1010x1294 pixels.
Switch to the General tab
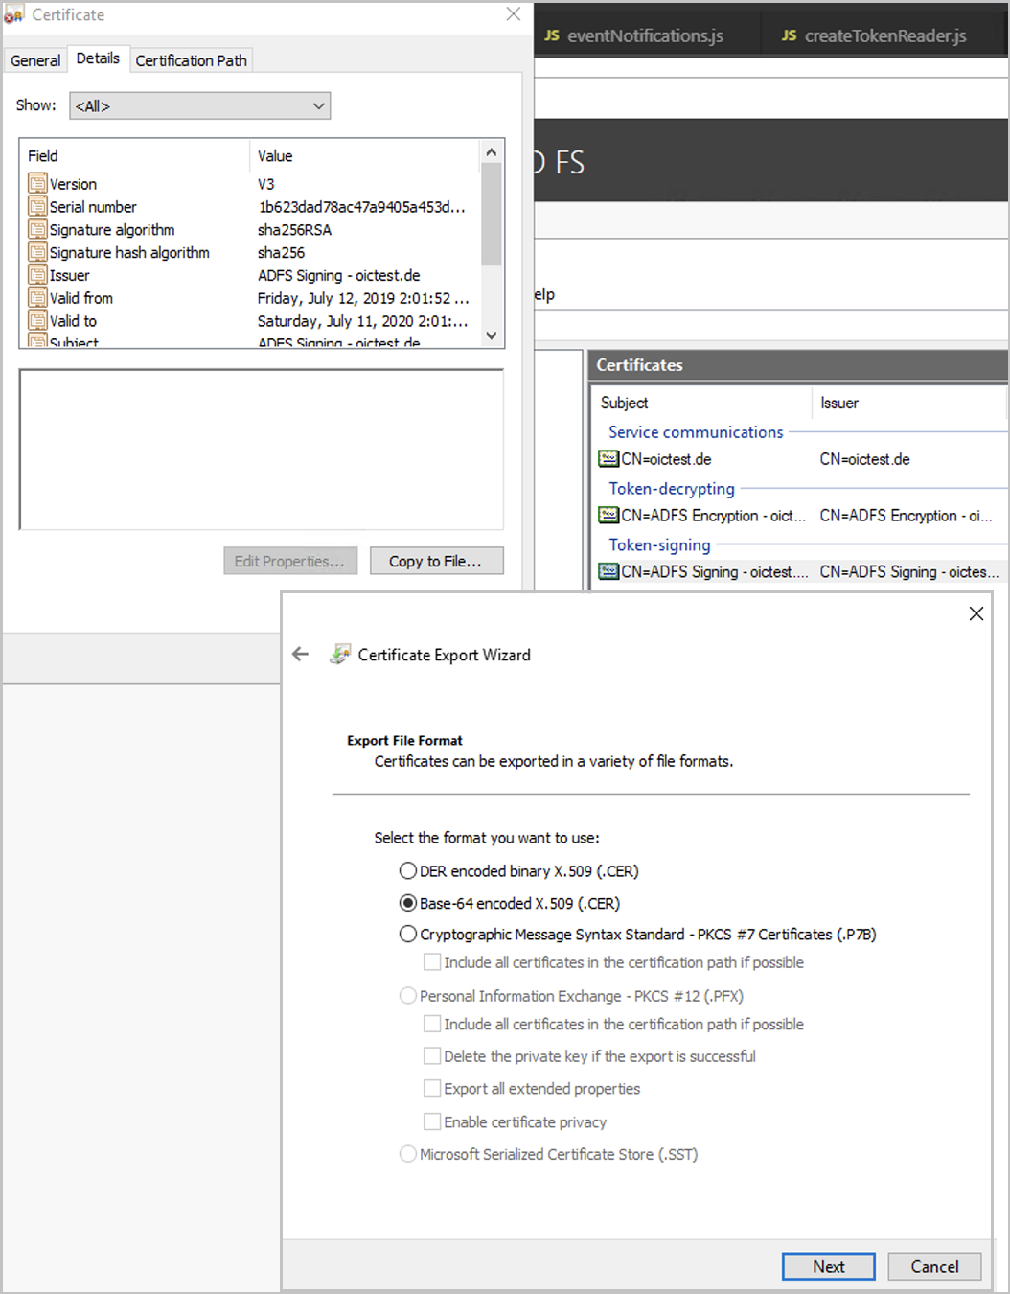(34, 59)
